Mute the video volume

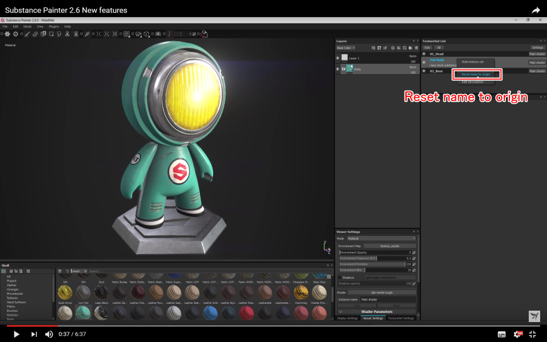(49, 335)
